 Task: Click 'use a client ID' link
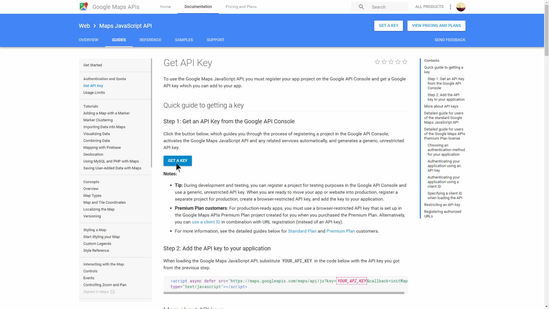(x=206, y=222)
